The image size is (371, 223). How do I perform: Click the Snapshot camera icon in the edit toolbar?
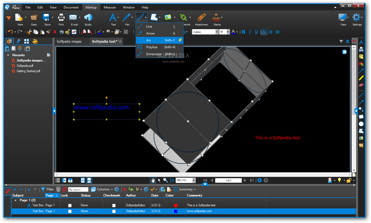(x=61, y=32)
